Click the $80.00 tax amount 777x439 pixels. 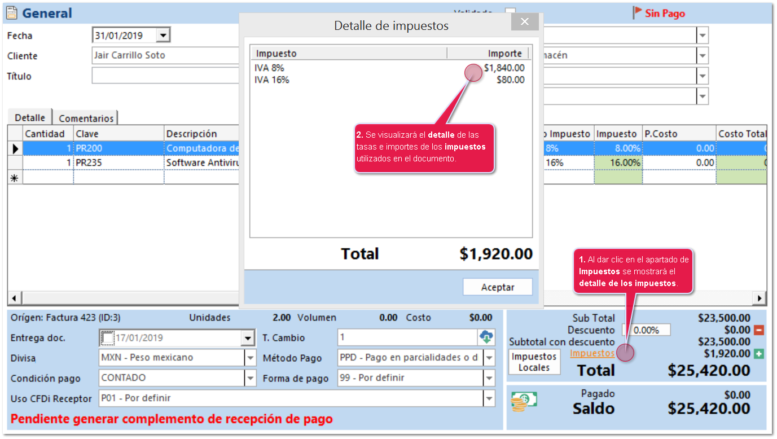[510, 80]
